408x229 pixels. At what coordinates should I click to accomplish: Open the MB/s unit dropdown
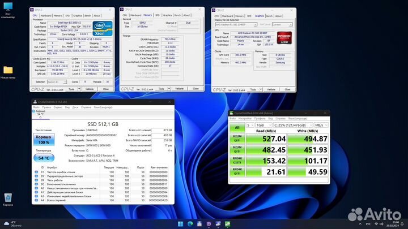coord(321,125)
